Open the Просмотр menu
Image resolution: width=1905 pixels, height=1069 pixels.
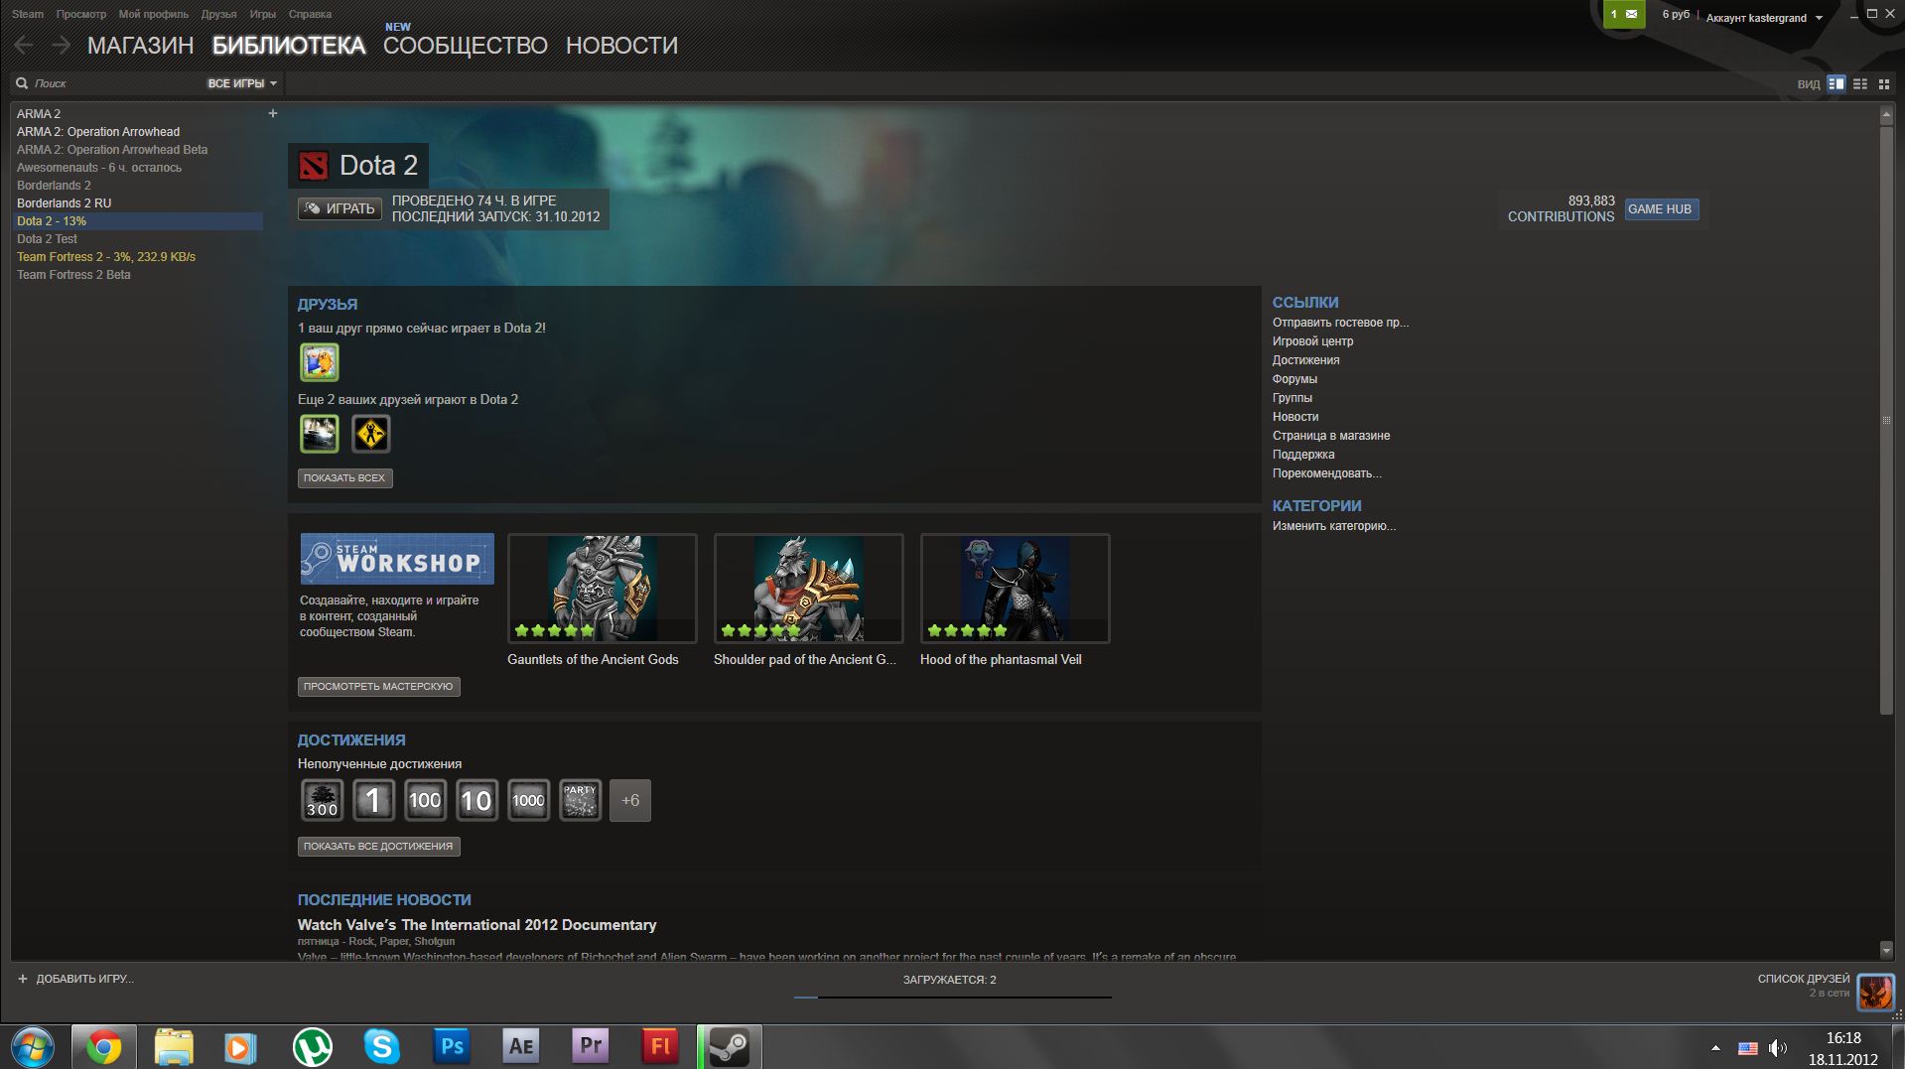pyautogui.click(x=81, y=14)
